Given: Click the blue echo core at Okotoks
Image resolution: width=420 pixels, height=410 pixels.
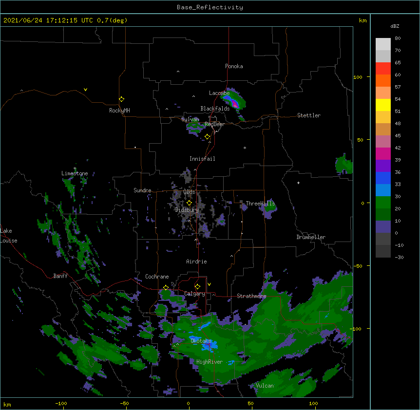Looking at the screenshot, I should tap(209, 346).
